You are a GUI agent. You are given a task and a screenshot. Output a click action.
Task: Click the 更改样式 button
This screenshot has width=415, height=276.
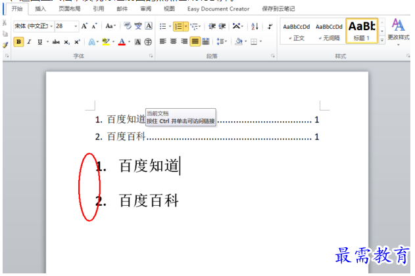coord(399,31)
